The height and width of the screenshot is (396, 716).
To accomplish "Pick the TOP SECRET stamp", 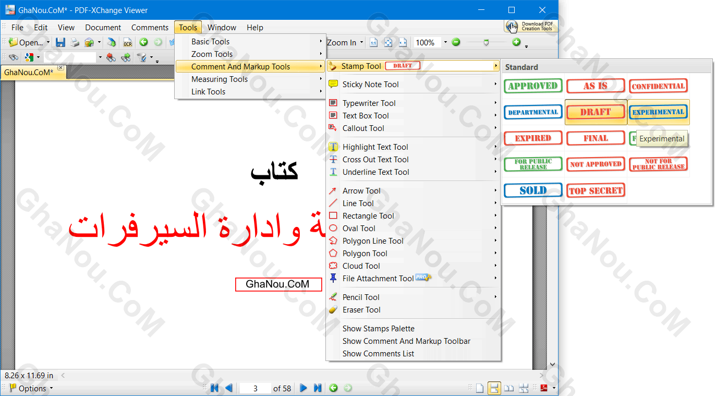I will [596, 190].
